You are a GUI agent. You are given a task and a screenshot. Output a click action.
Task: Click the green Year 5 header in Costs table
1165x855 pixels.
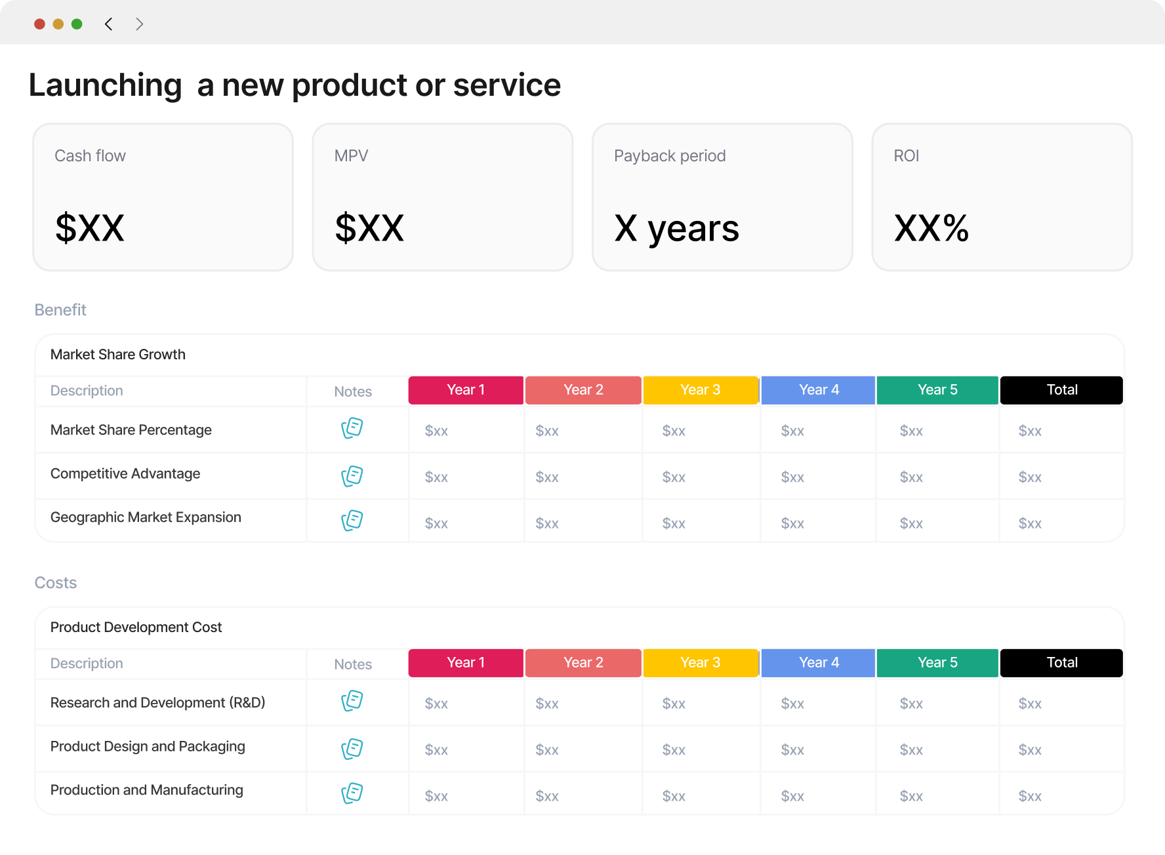click(x=937, y=663)
